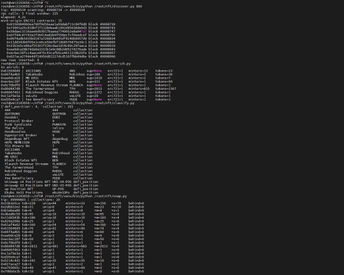Select the 'ekuVe33Po' symbol
The width and height of the screenshot is (344, 275).
(61, 193)
